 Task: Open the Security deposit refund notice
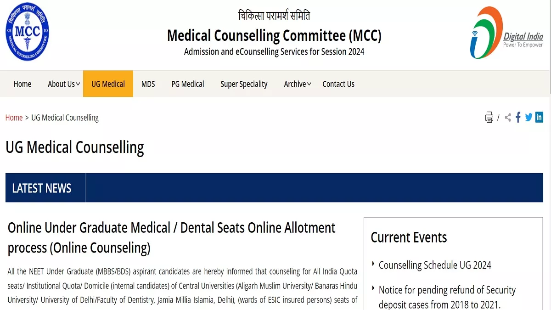pos(447,297)
